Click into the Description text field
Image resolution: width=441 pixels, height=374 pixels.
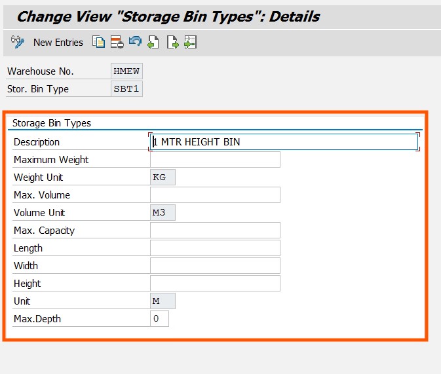tap(284, 142)
